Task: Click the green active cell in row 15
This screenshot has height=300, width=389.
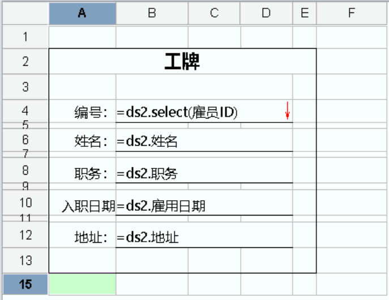Action: 82,284
